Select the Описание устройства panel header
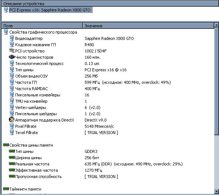This screenshot has height=195, width=219. (x=110, y=4)
